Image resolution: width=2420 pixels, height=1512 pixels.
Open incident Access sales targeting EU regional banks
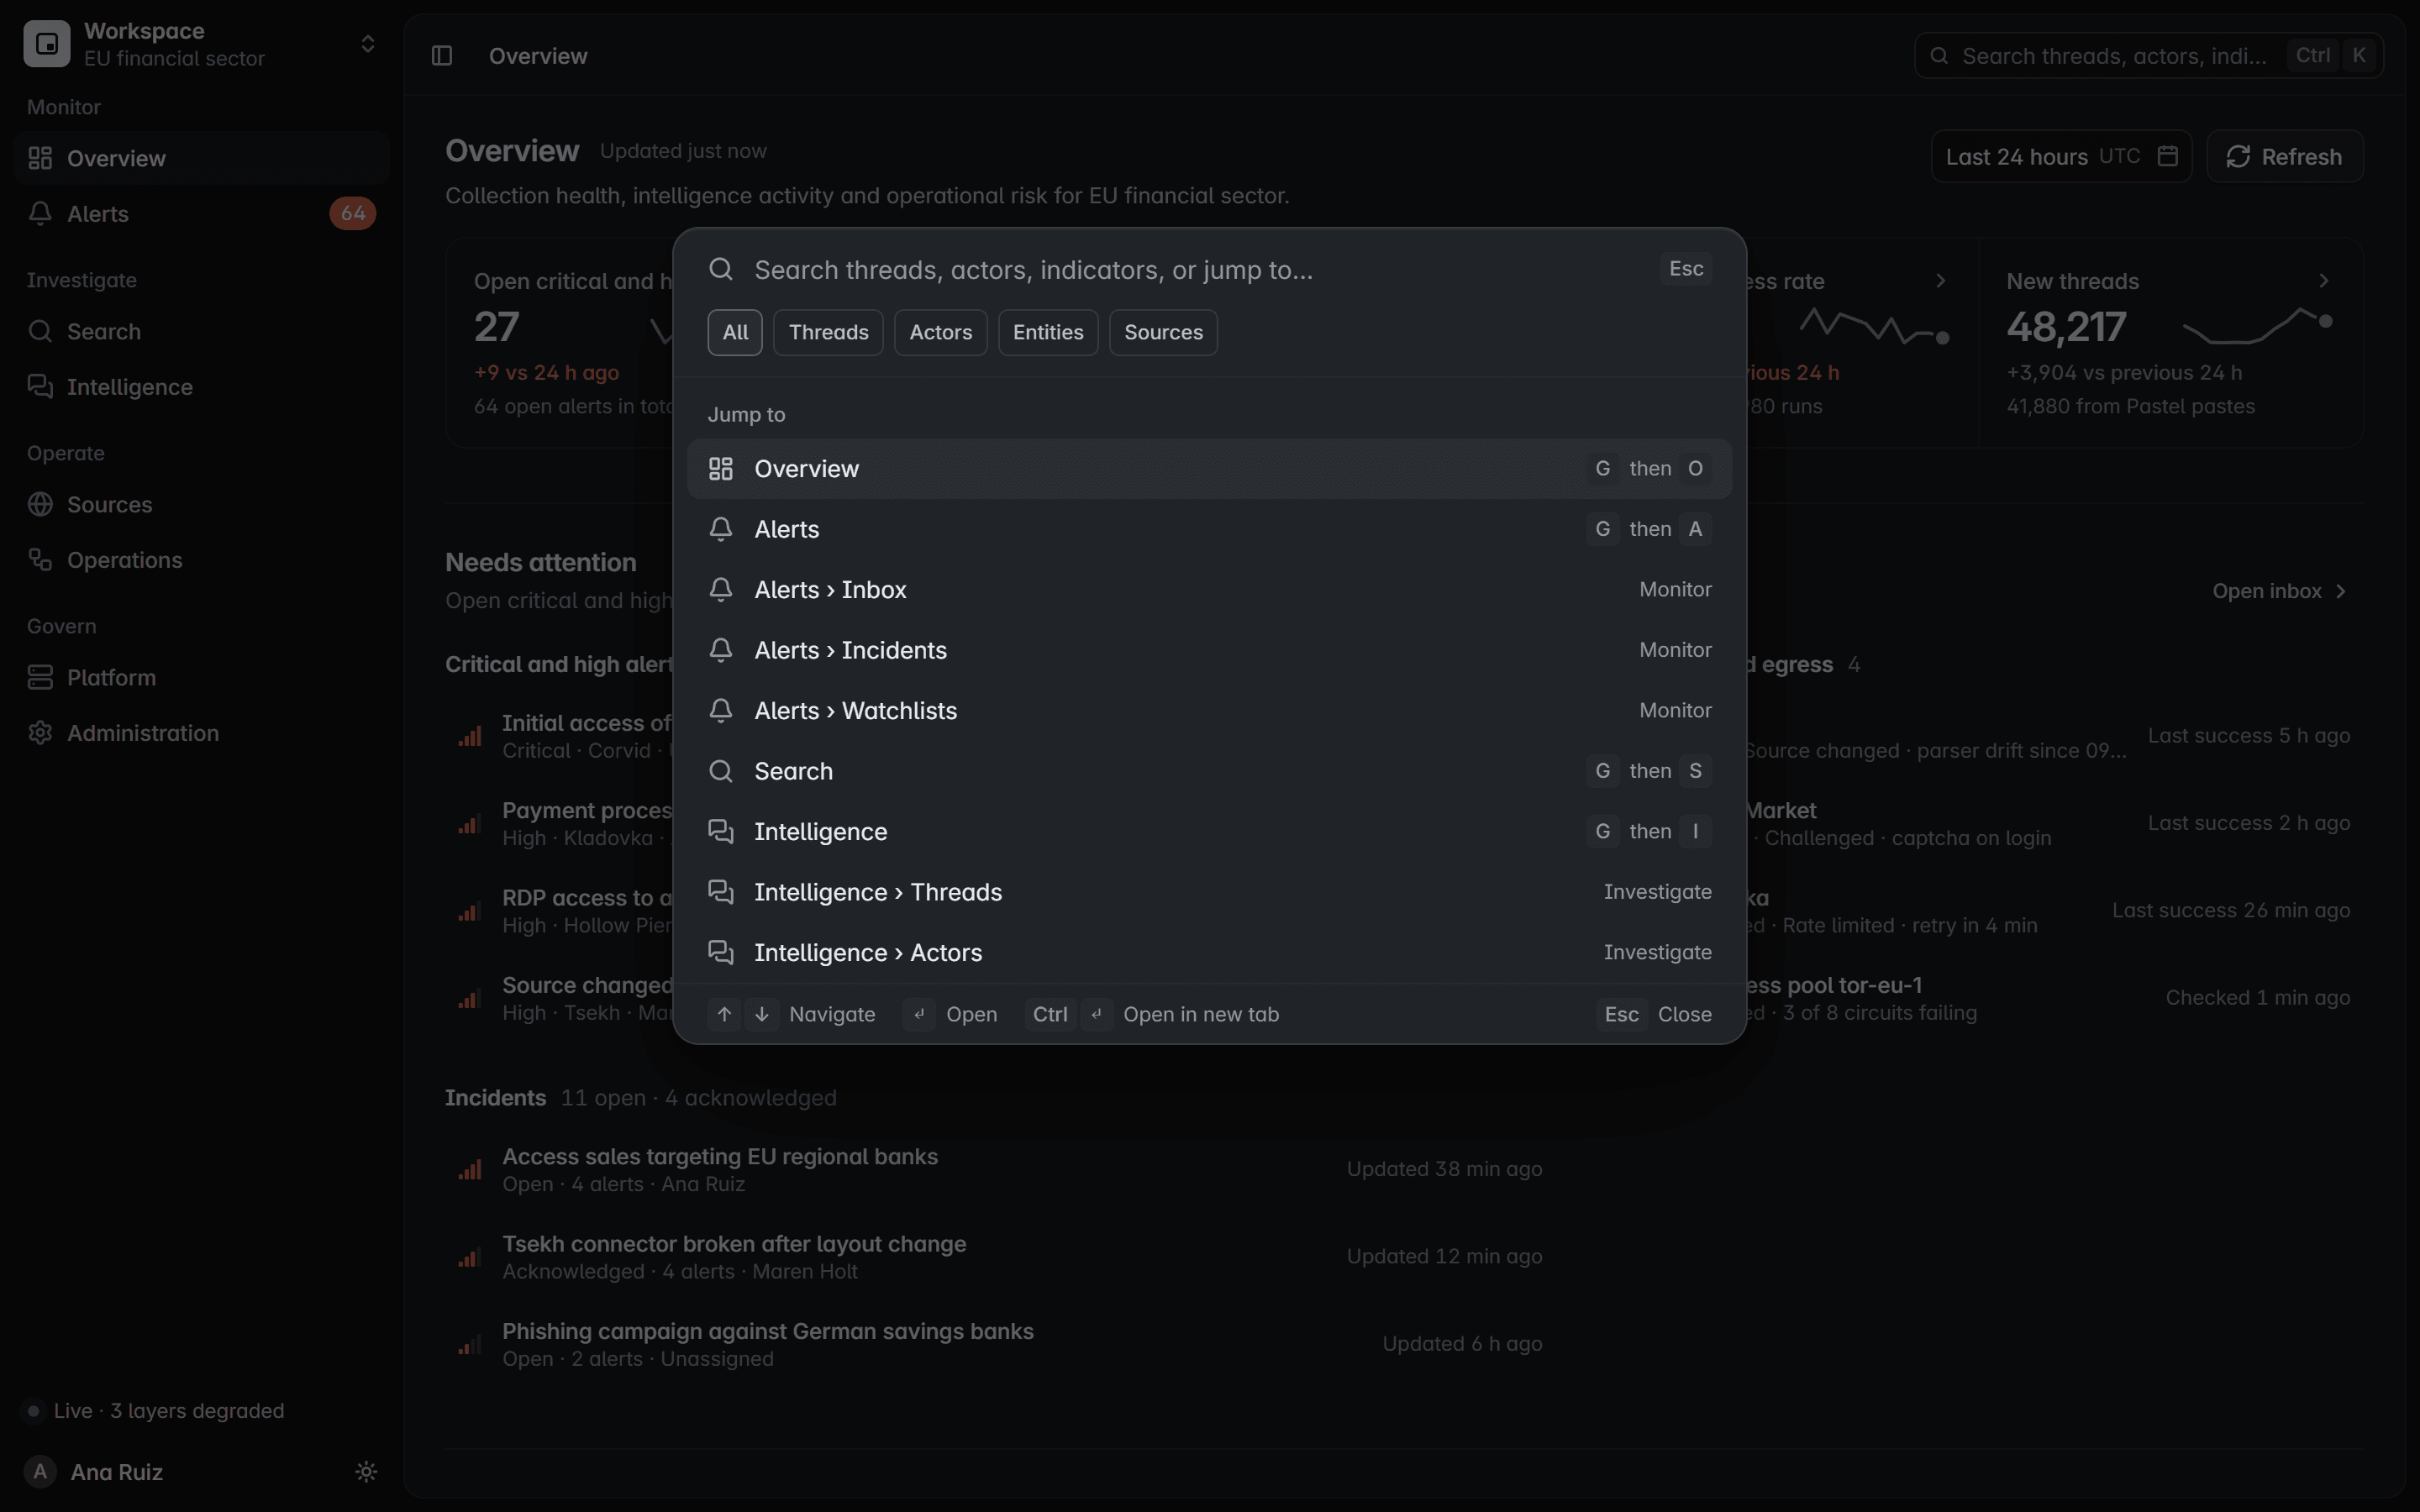[993, 1169]
